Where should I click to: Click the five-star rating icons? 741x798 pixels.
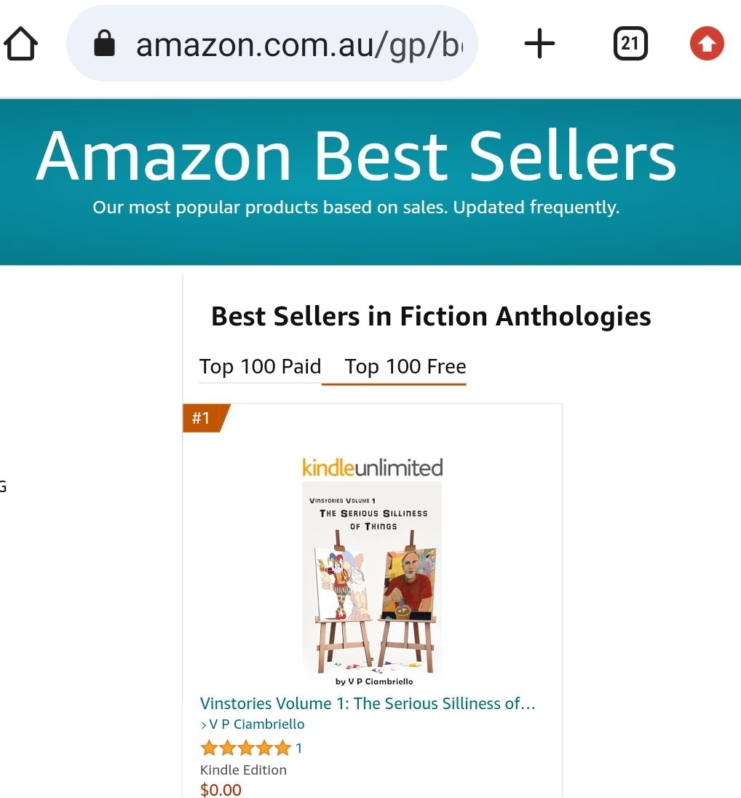pyautogui.click(x=245, y=748)
